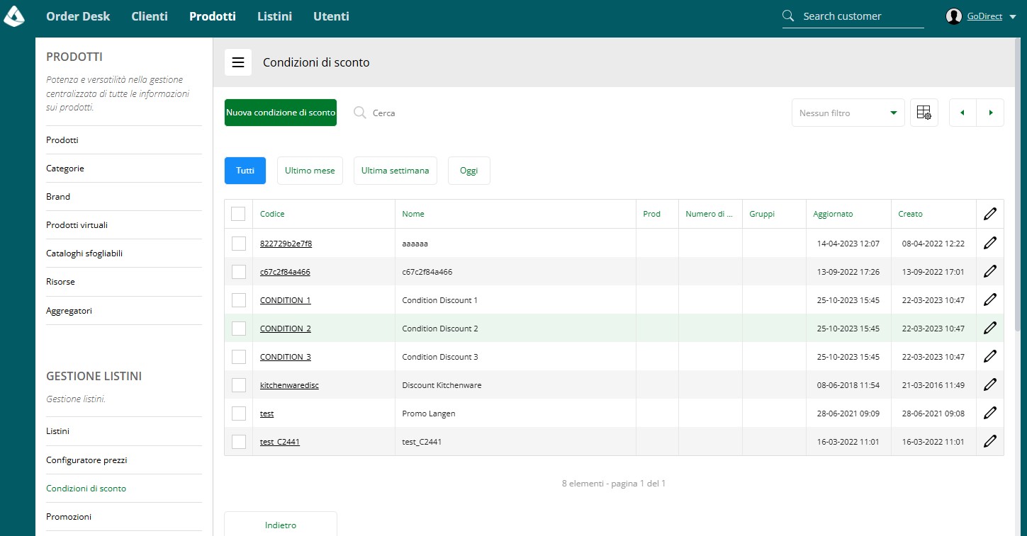The width and height of the screenshot is (1027, 536).
Task: Open the Nessun filtro dropdown
Action: coord(848,113)
